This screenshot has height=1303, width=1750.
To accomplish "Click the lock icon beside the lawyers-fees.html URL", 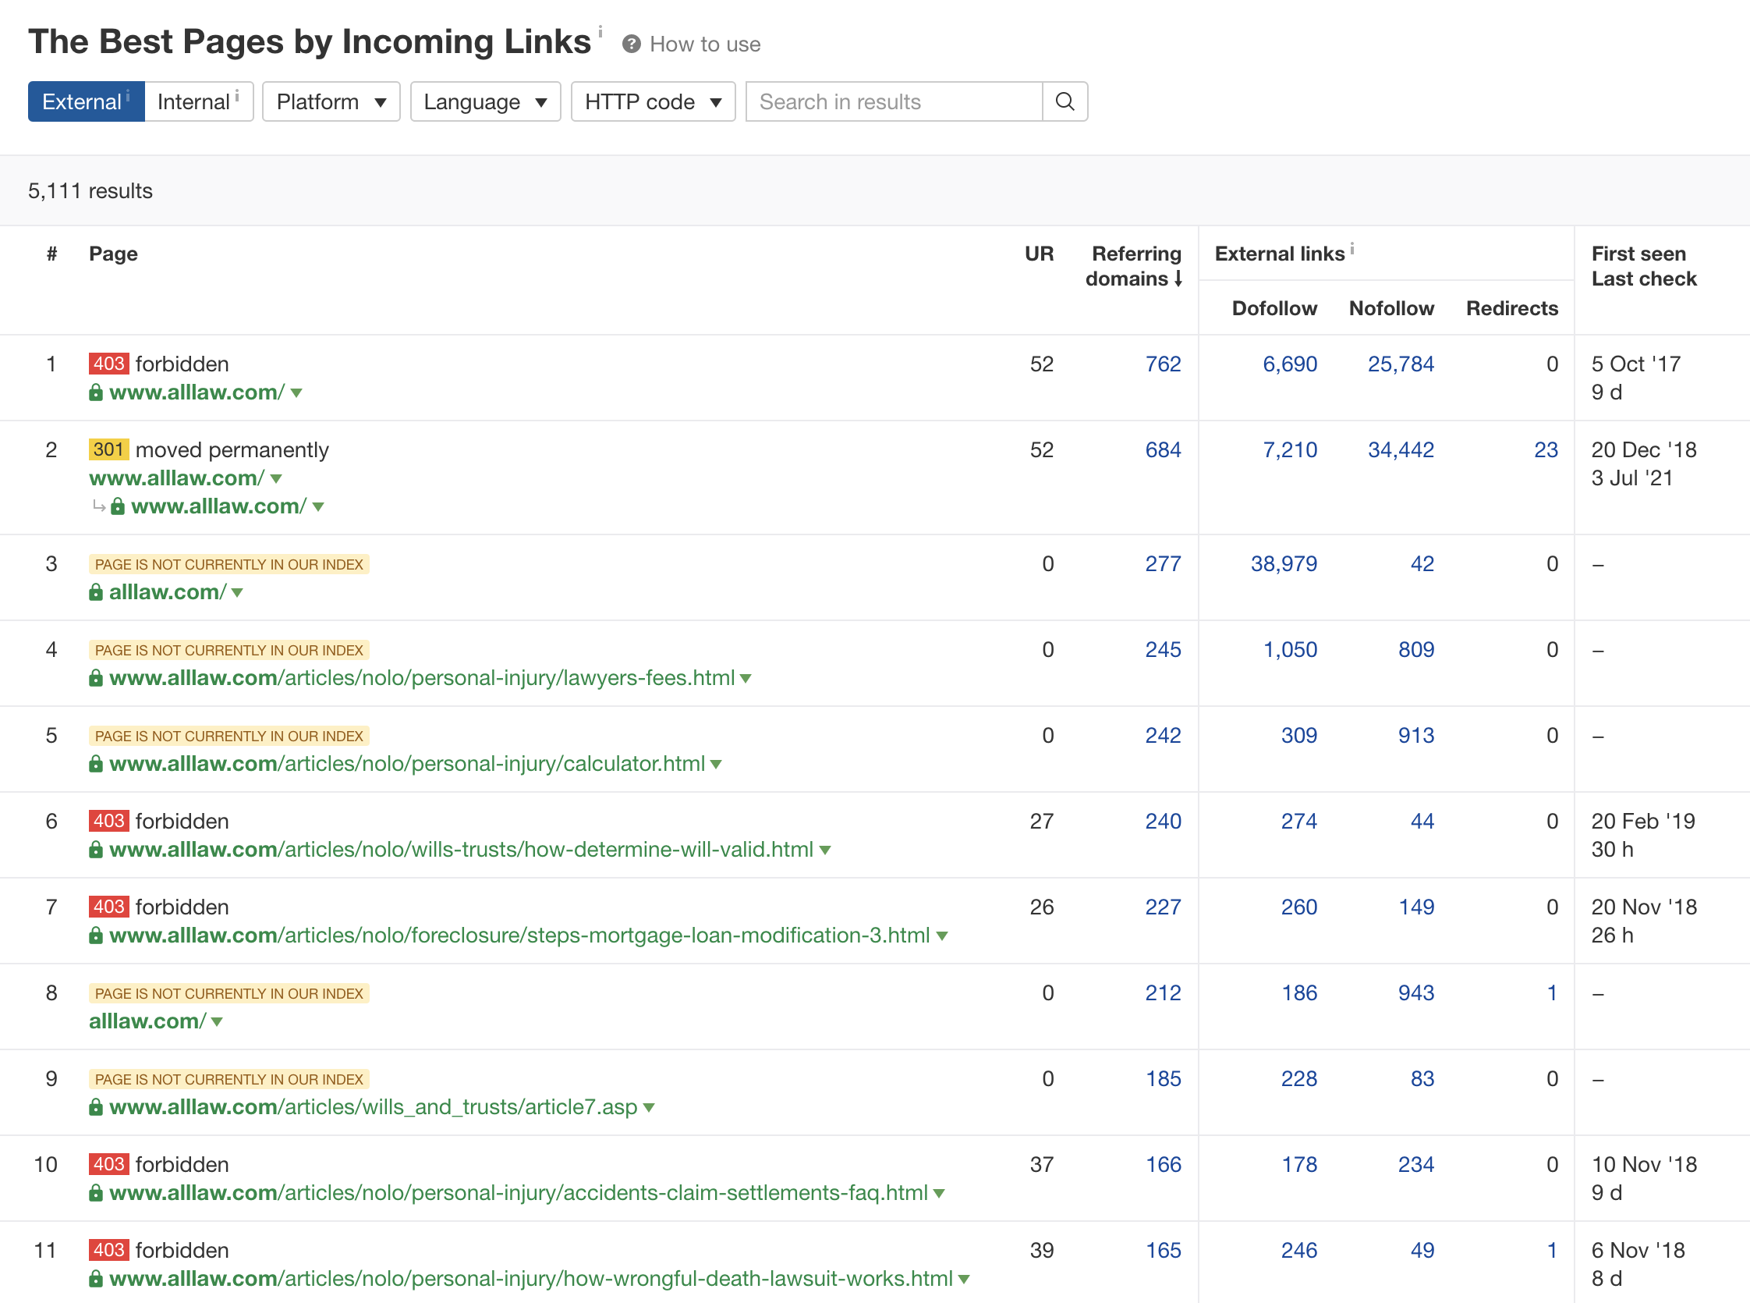I will point(96,677).
